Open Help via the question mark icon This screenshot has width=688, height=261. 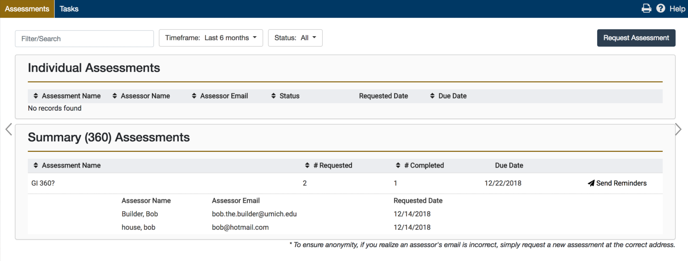[x=661, y=8]
